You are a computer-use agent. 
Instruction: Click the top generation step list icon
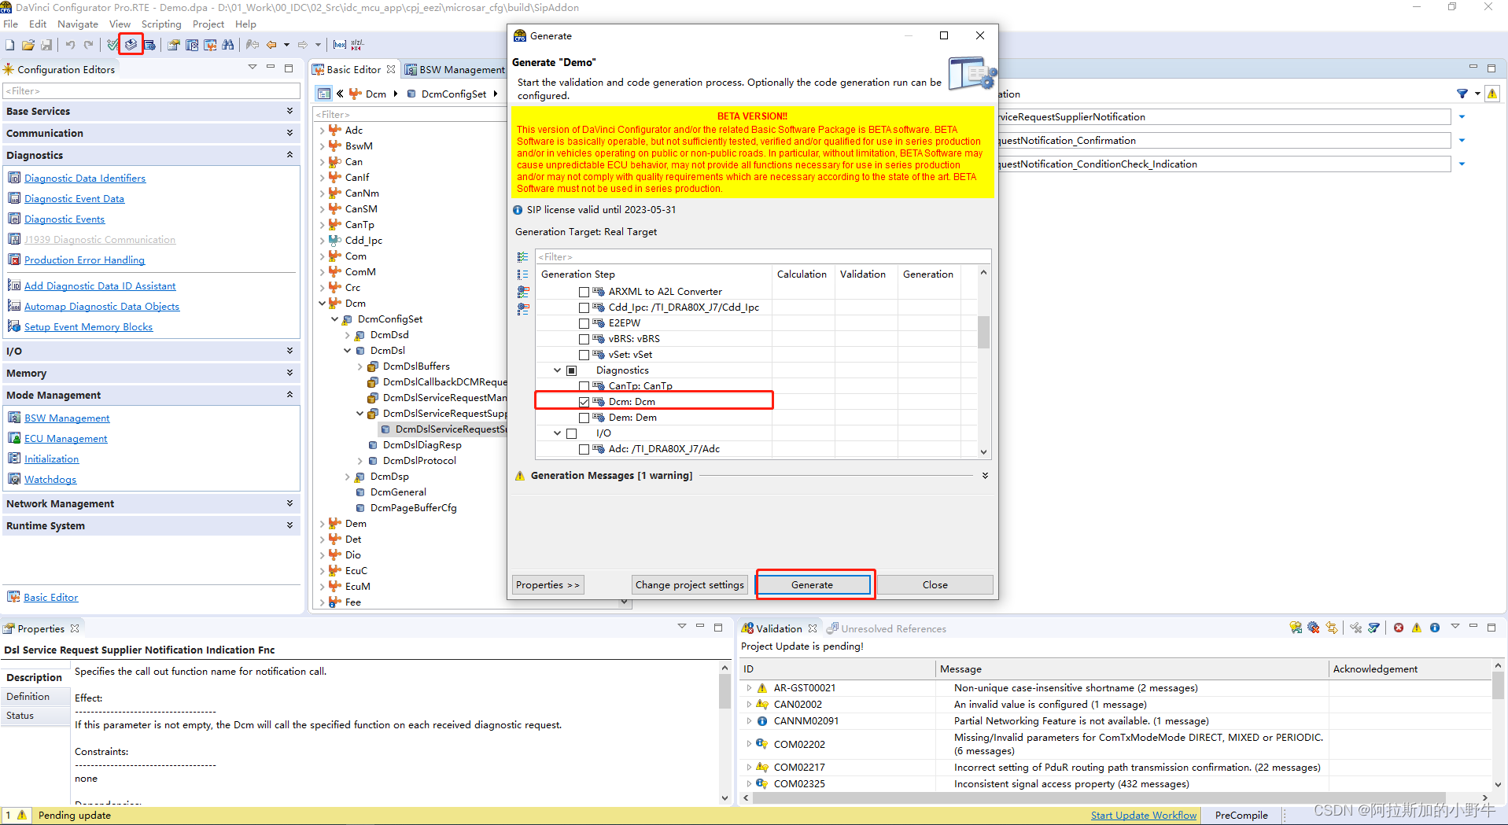click(x=523, y=257)
